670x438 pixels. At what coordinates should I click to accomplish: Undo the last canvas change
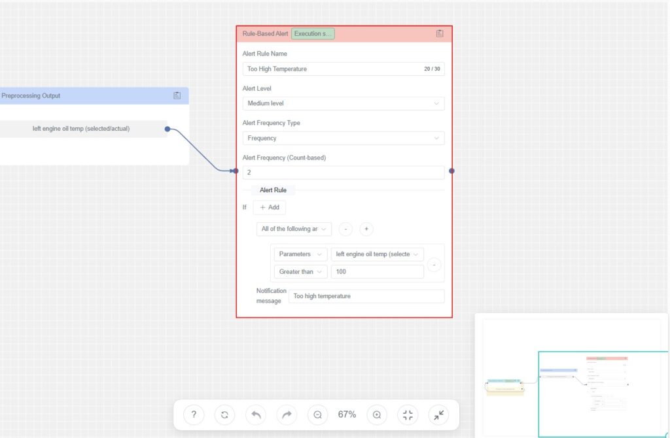click(255, 414)
